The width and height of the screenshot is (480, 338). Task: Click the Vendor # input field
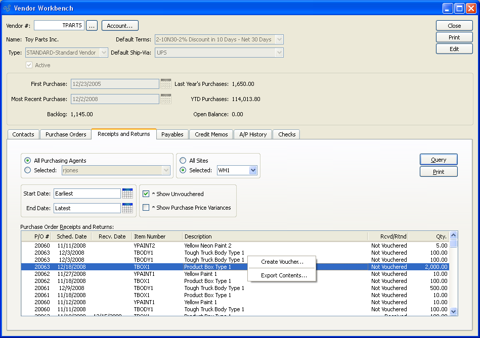point(59,25)
